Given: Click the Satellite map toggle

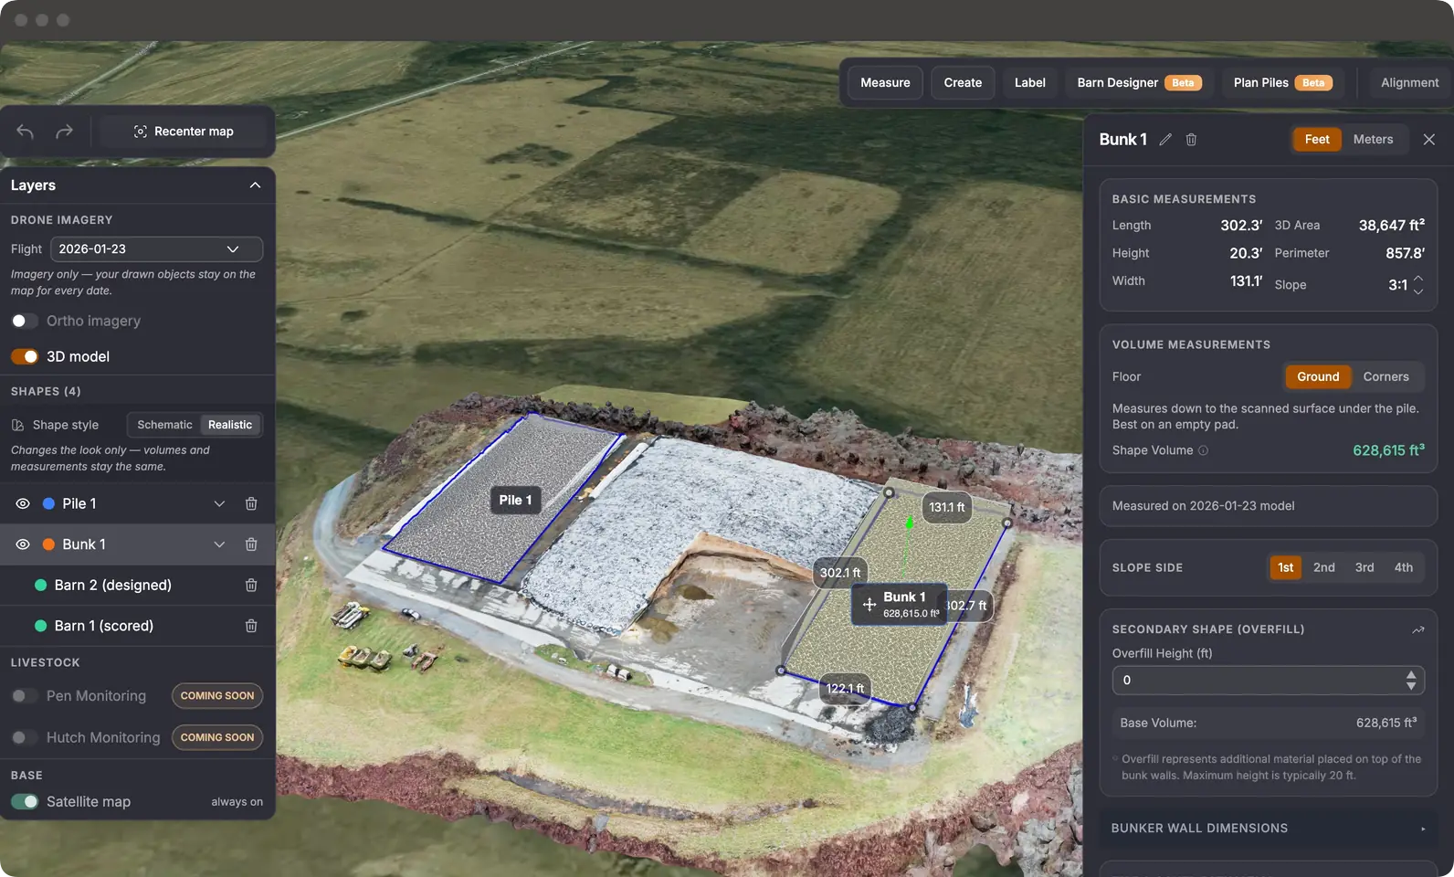Looking at the screenshot, I should click(x=25, y=801).
